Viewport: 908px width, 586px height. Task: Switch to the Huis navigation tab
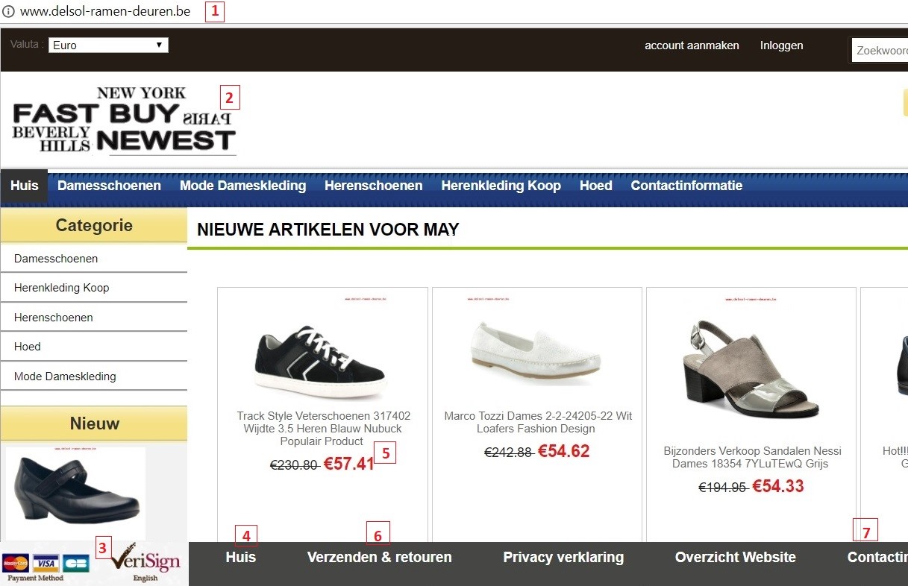coord(24,186)
